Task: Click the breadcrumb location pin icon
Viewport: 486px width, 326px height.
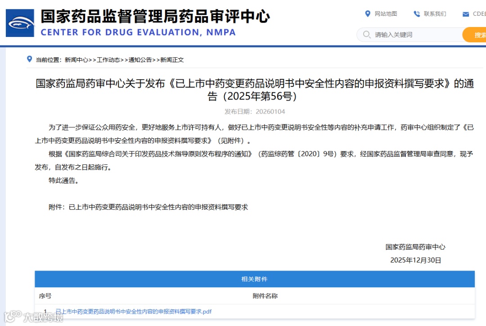Action: tap(29, 59)
